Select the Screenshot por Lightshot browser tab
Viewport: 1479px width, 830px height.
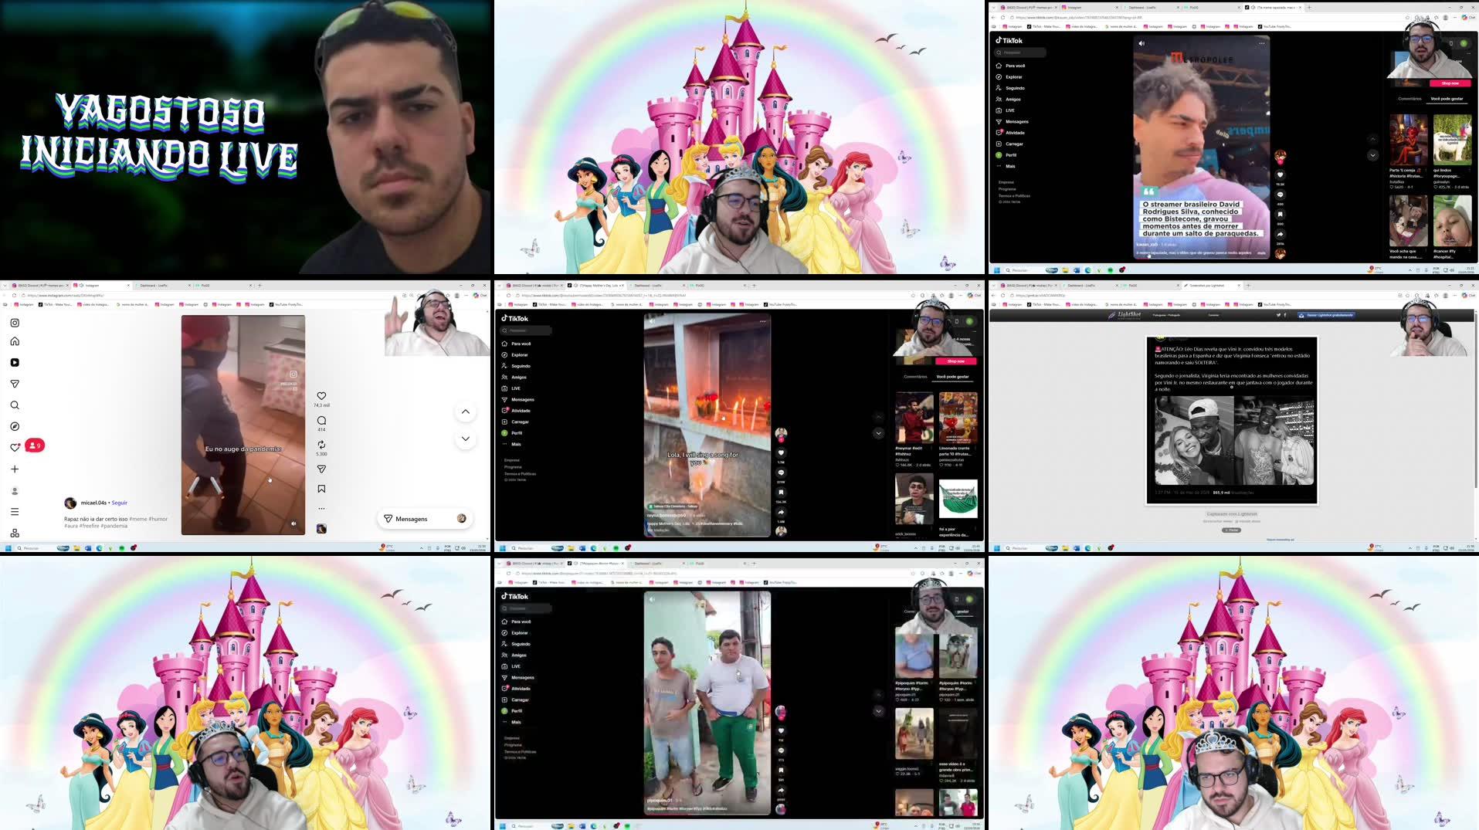(1213, 286)
